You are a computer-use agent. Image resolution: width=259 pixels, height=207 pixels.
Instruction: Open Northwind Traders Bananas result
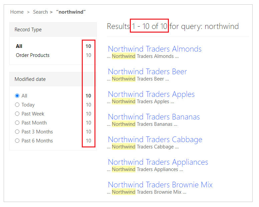tap(154, 117)
